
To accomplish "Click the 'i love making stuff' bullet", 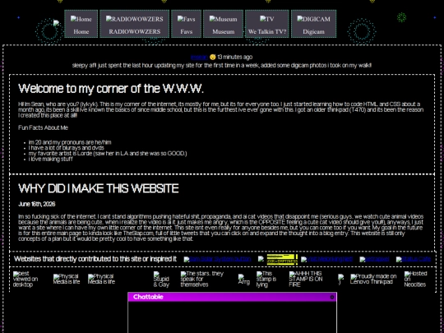I will tap(51, 160).
